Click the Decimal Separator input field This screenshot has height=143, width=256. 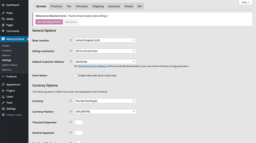coord(78,133)
